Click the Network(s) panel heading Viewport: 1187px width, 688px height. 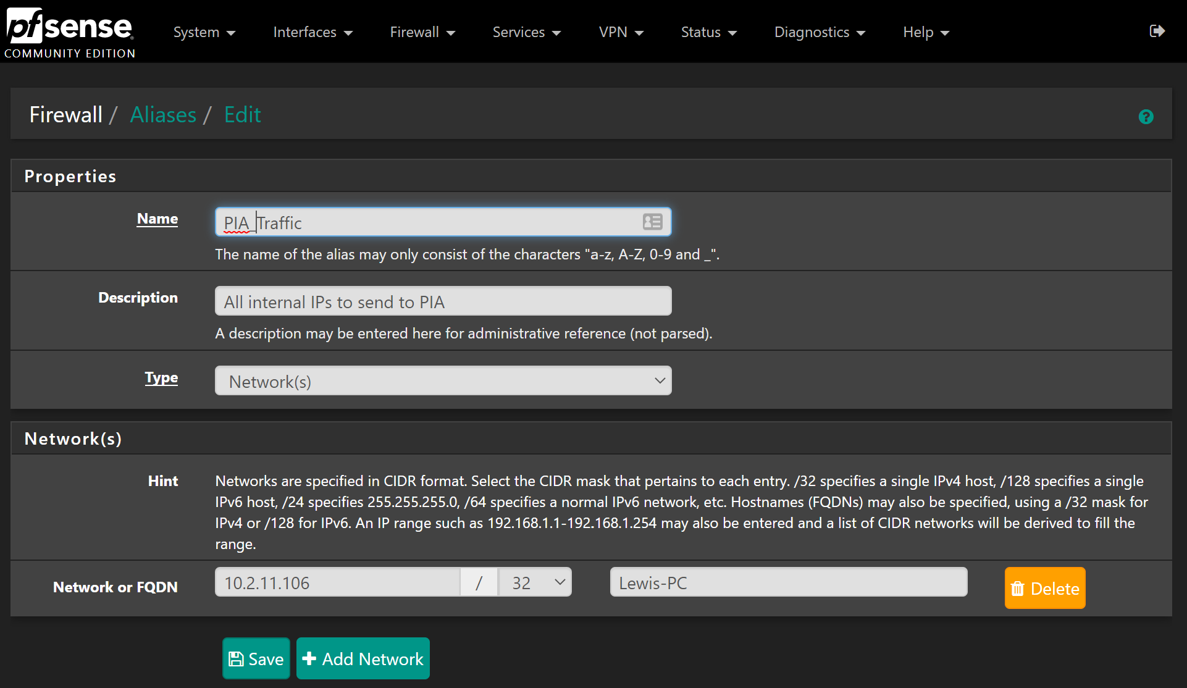(73, 439)
